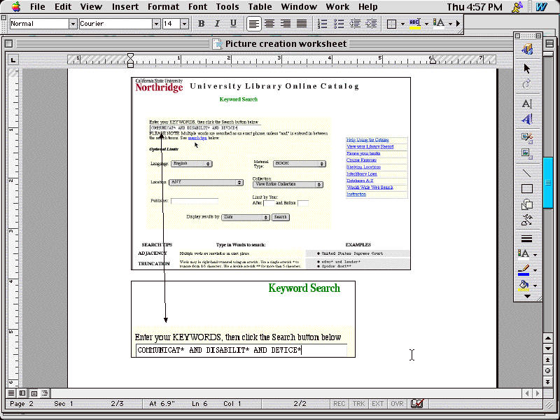The height and width of the screenshot is (420, 560).
Task: Apply the yellow Fill Color bucket
Action: tap(524, 286)
